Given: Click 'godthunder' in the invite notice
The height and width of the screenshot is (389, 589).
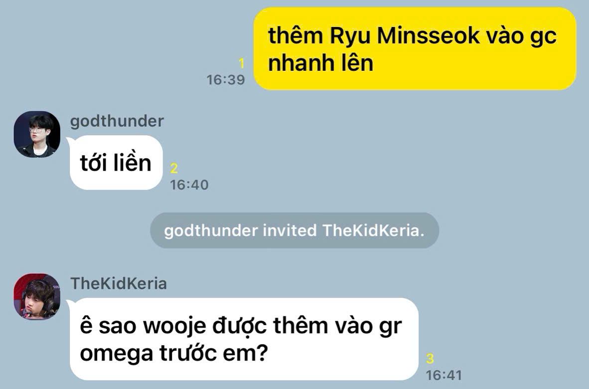Looking at the screenshot, I should (211, 230).
